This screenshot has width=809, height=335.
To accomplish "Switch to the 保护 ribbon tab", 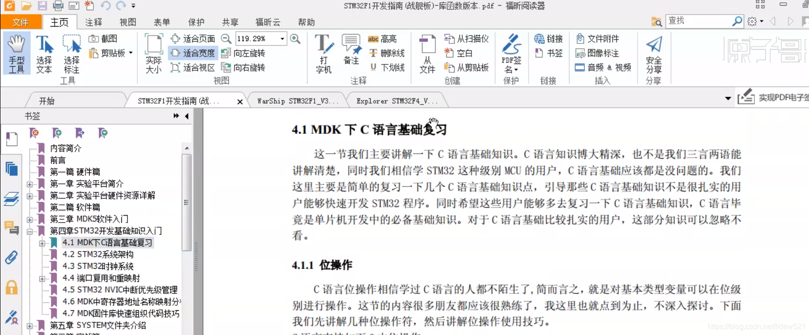I will click(196, 22).
